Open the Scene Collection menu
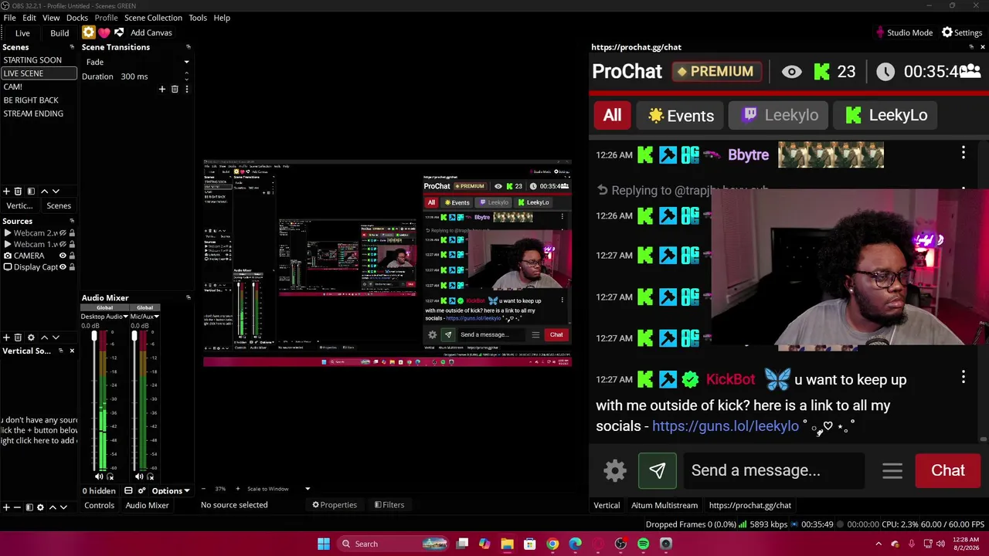989x556 pixels. (153, 18)
